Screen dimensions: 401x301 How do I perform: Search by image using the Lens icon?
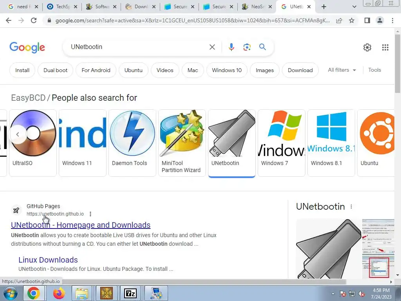coord(247,47)
